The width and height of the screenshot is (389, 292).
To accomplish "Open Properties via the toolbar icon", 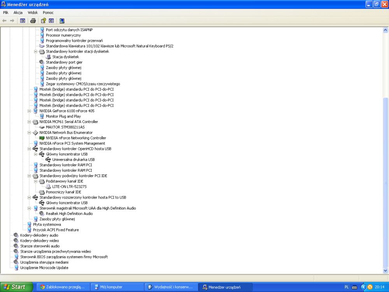I will click(44, 21).
